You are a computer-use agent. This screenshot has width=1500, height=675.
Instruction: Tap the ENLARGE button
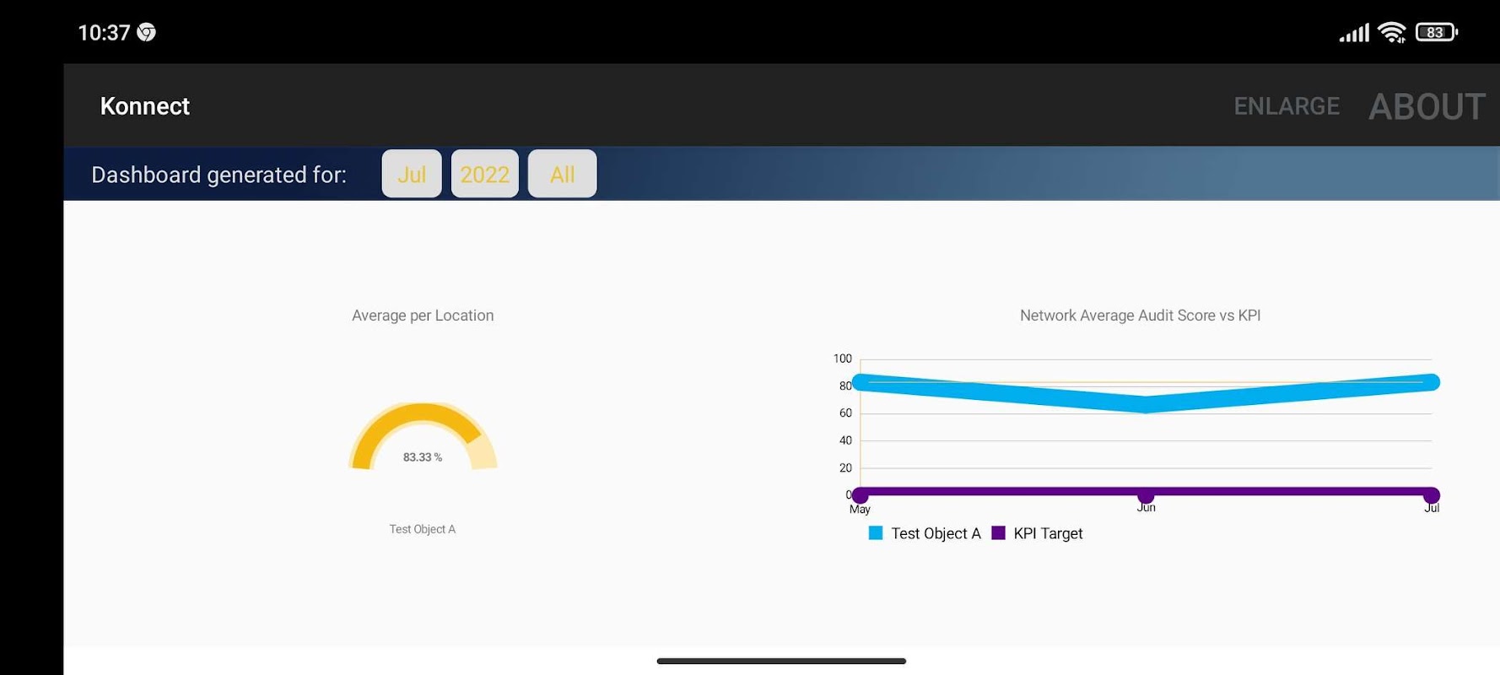point(1287,106)
